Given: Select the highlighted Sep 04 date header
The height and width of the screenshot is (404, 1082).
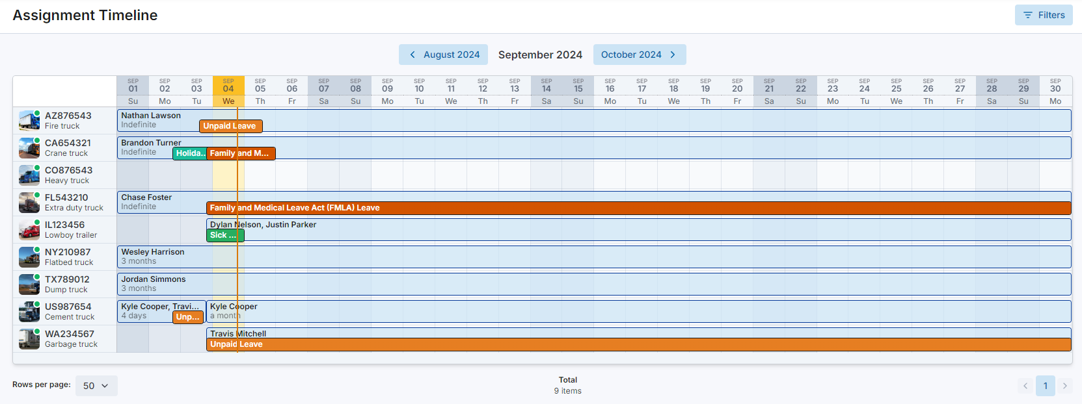Looking at the screenshot, I should [228, 91].
